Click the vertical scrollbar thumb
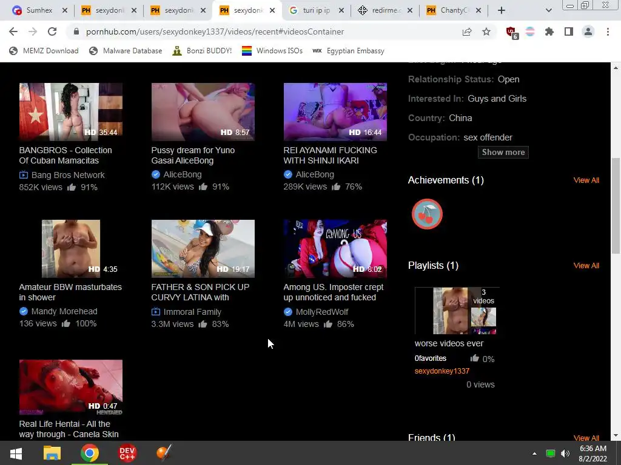The height and width of the screenshot is (465, 621). tap(616, 206)
